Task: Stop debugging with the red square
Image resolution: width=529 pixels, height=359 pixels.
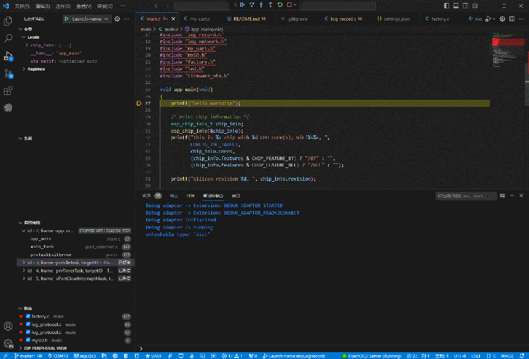Action: click(289, 5)
